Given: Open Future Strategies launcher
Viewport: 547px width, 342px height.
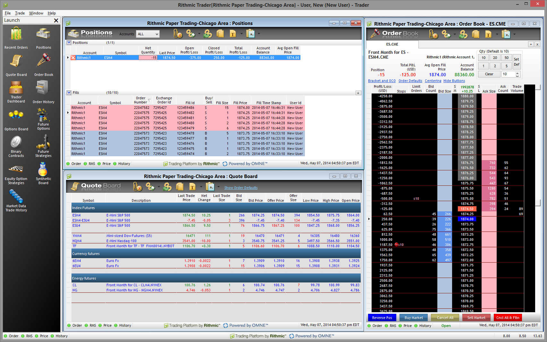Looking at the screenshot, I should click(44, 146).
